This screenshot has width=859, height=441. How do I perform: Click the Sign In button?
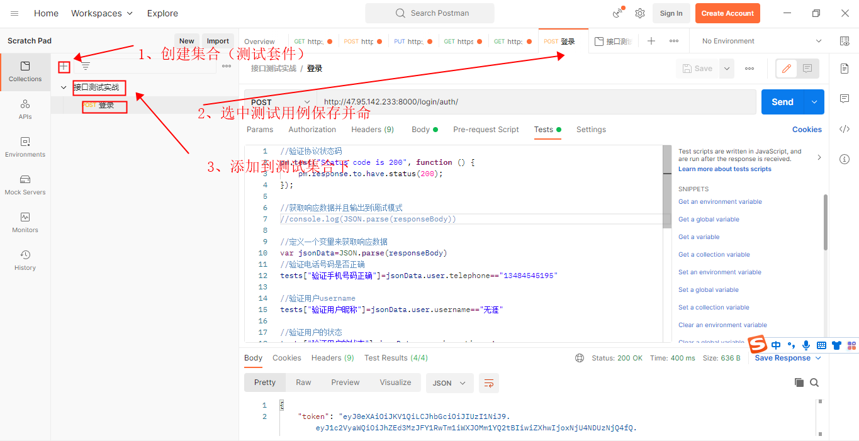671,13
